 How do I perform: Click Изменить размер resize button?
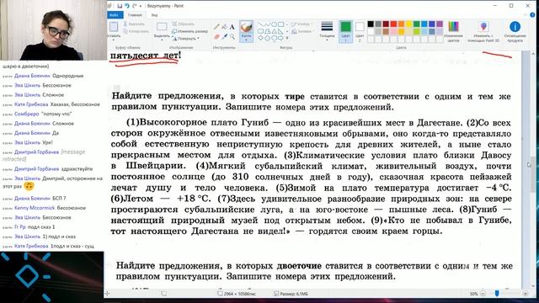click(190, 31)
